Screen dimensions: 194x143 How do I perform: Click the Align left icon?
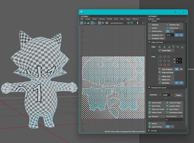point(160,47)
